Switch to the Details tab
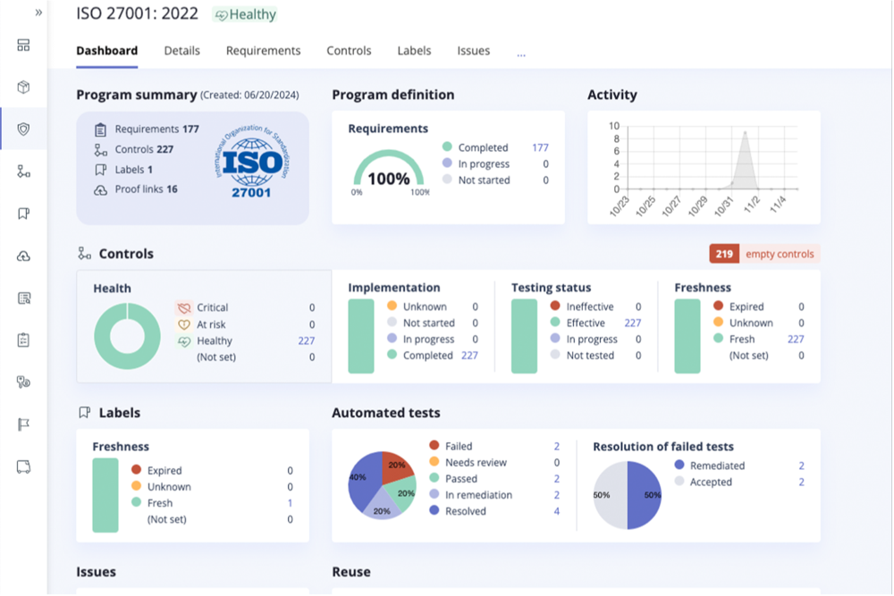Screen dimensions: 894x596 [181, 51]
